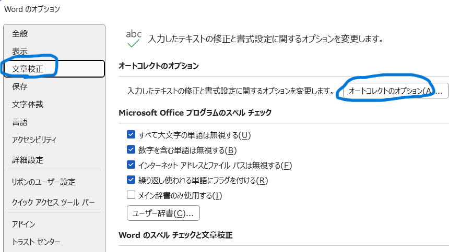Select アドイン in the sidebar

click(23, 224)
